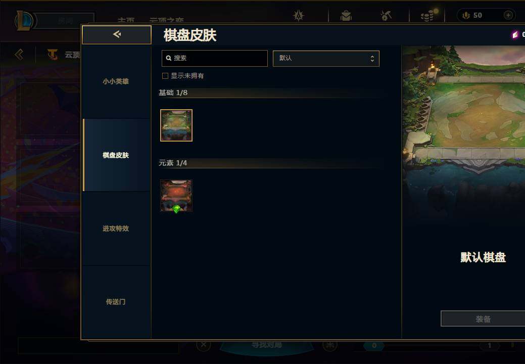Click the 搜索 search field

pyautogui.click(x=215, y=59)
